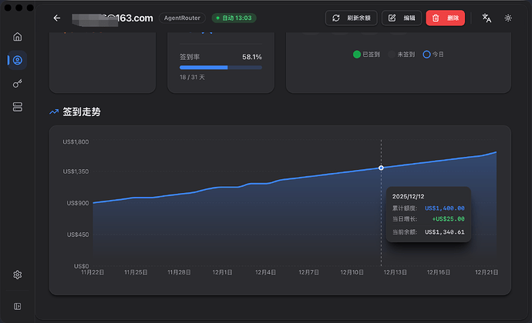The width and height of the screenshot is (532, 323).
Task: Click the 58.1% rate value
Action: [x=252, y=57]
